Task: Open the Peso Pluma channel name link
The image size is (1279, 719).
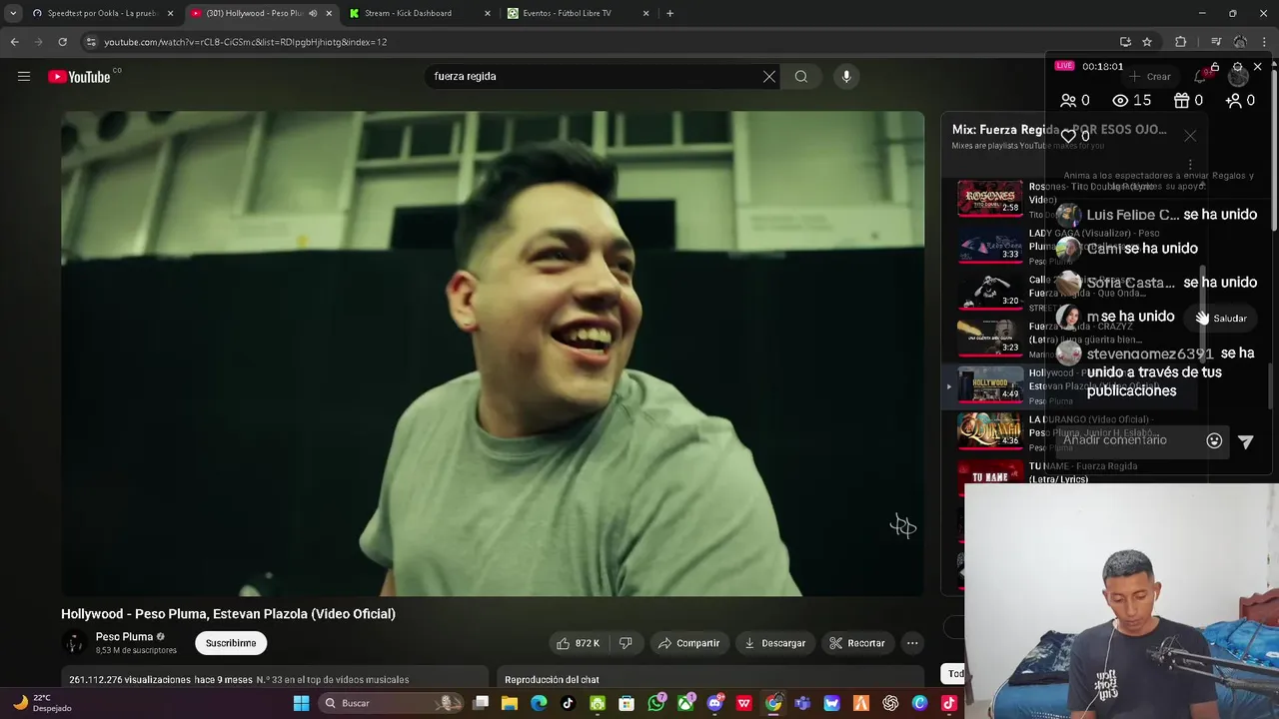Action: point(124,636)
